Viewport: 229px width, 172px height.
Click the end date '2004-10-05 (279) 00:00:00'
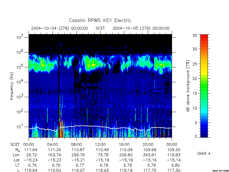click(x=141, y=28)
